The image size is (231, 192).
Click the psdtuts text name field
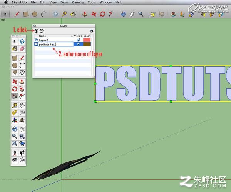pos(56,44)
